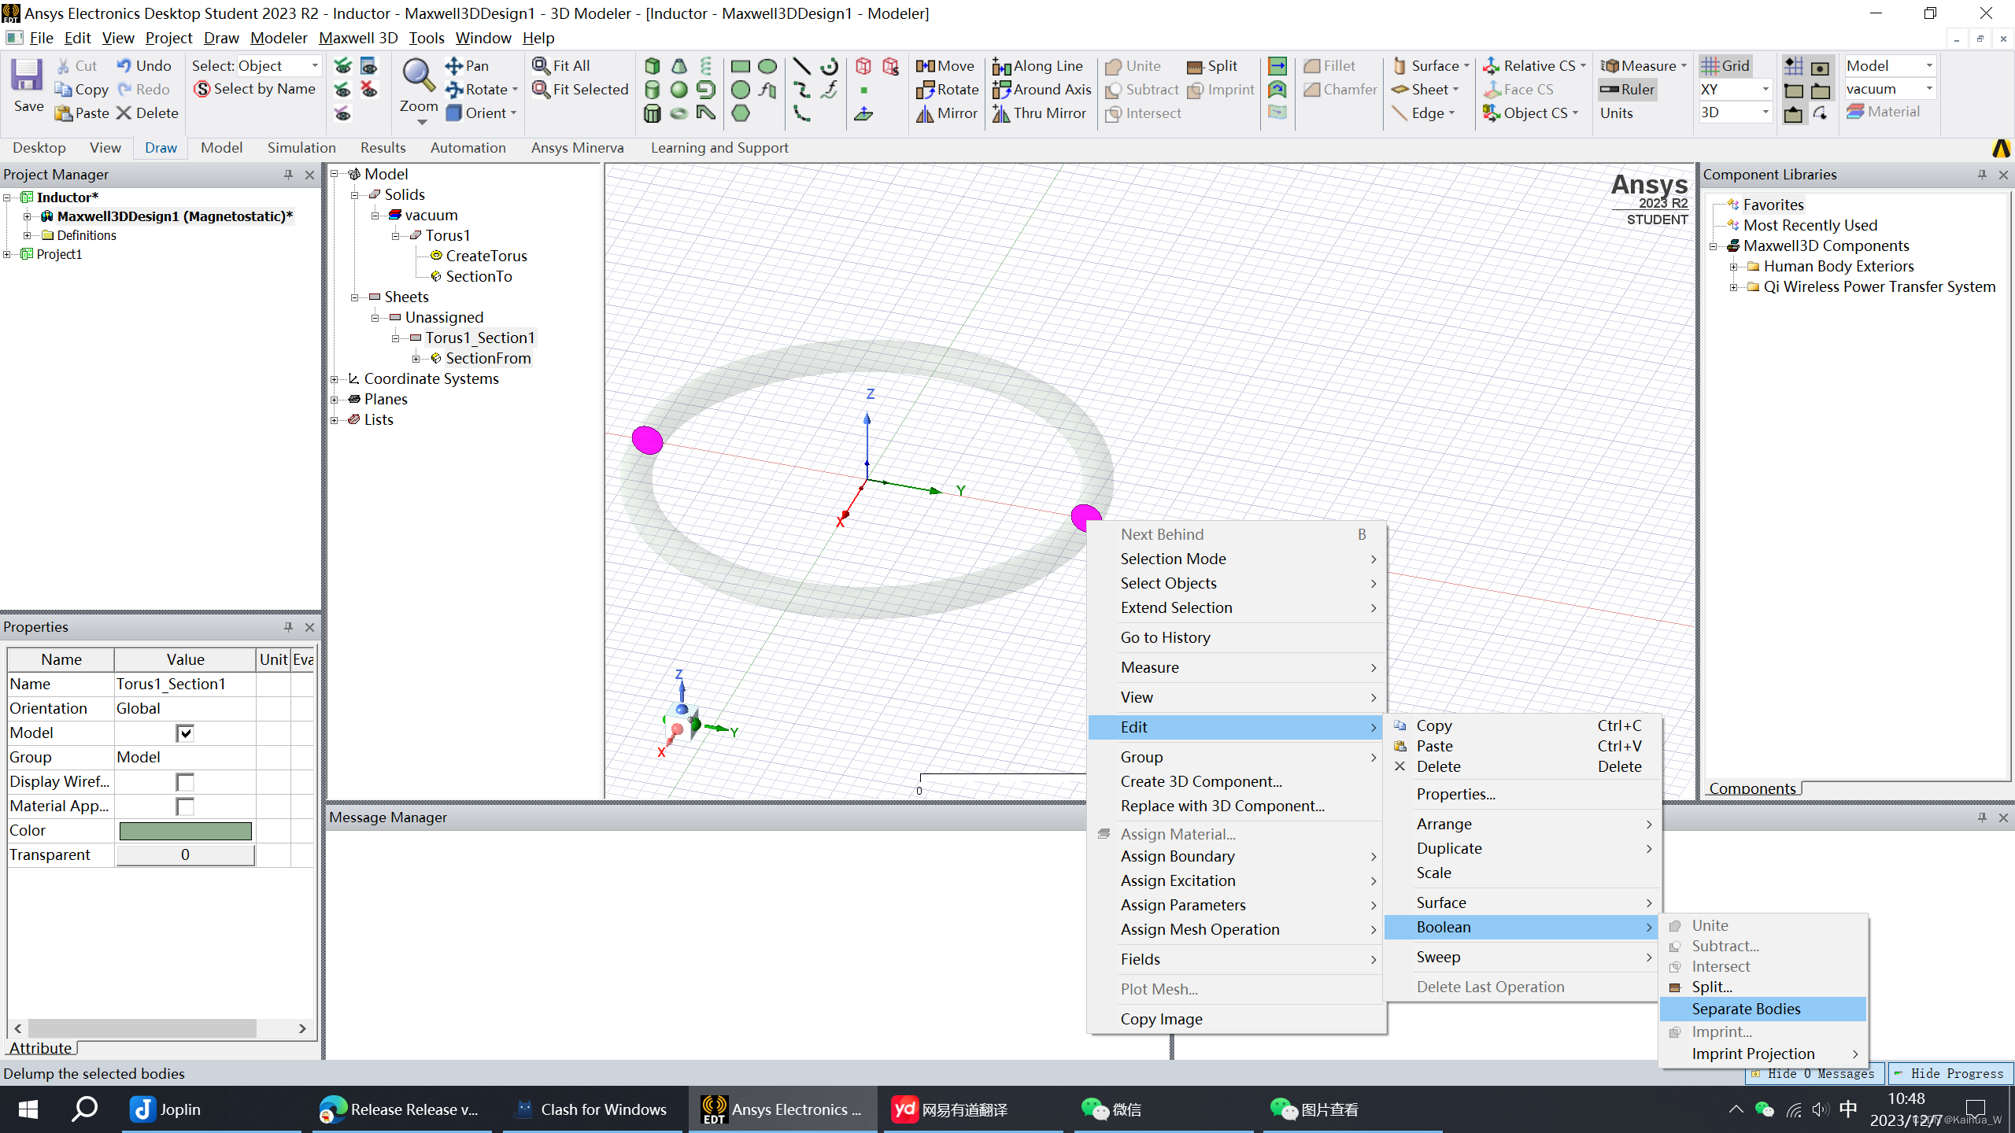Click Select by Name icon

tap(202, 90)
